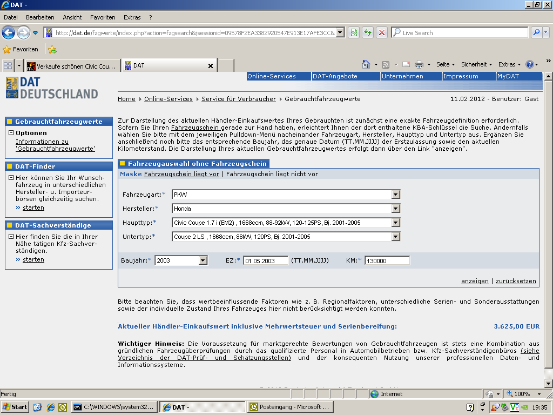Viewport: 553px width, 415px height.
Task: Click the blue help question mark icon
Action: pyautogui.click(x=529, y=64)
